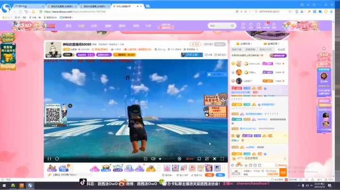Click the orange pill under the room title

point(125,55)
